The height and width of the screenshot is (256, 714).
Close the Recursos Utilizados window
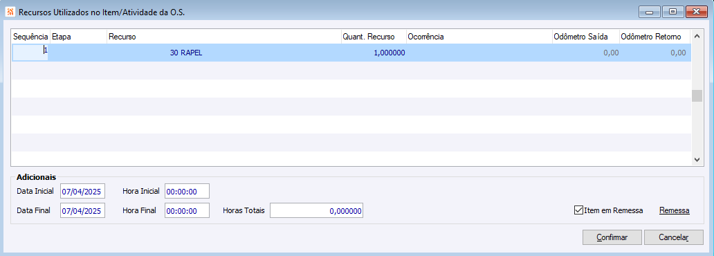click(696, 12)
